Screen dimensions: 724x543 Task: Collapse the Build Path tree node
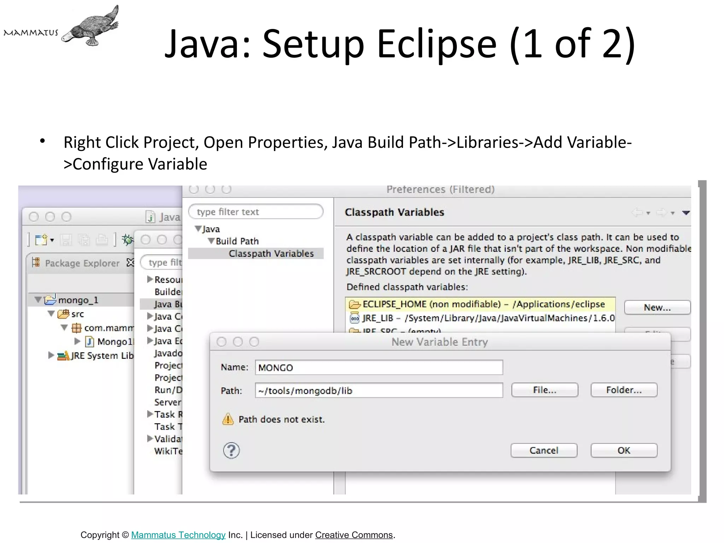point(211,241)
